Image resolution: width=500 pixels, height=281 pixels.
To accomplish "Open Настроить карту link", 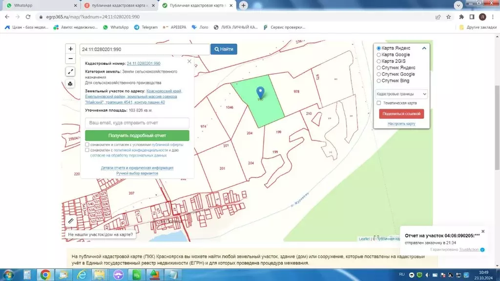I will pos(401,123).
